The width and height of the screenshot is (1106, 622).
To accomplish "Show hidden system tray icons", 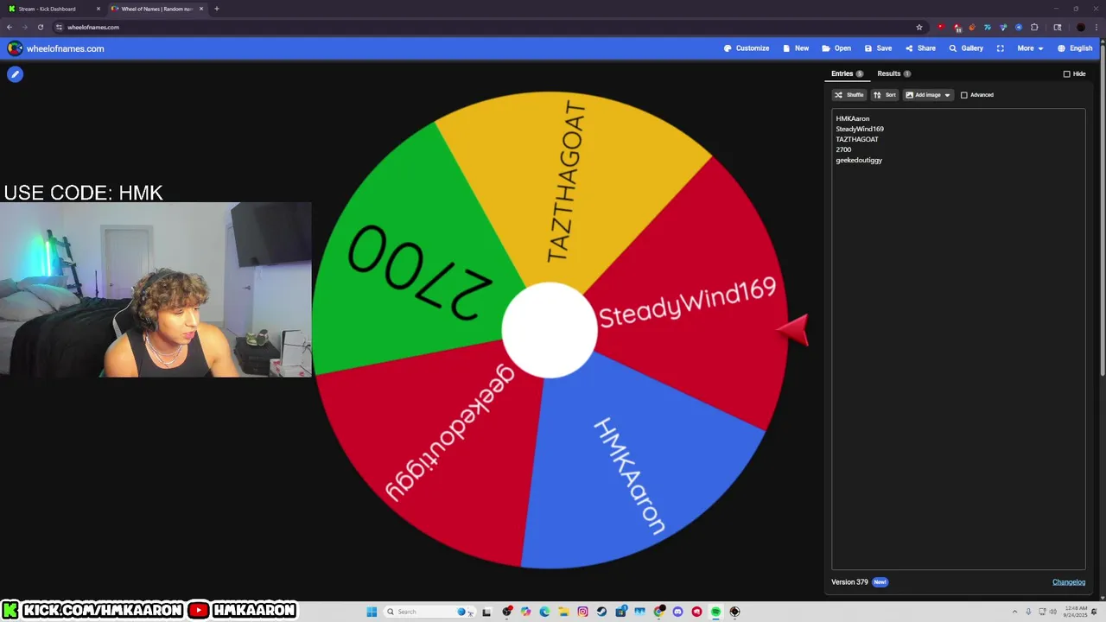I will coord(1015,612).
